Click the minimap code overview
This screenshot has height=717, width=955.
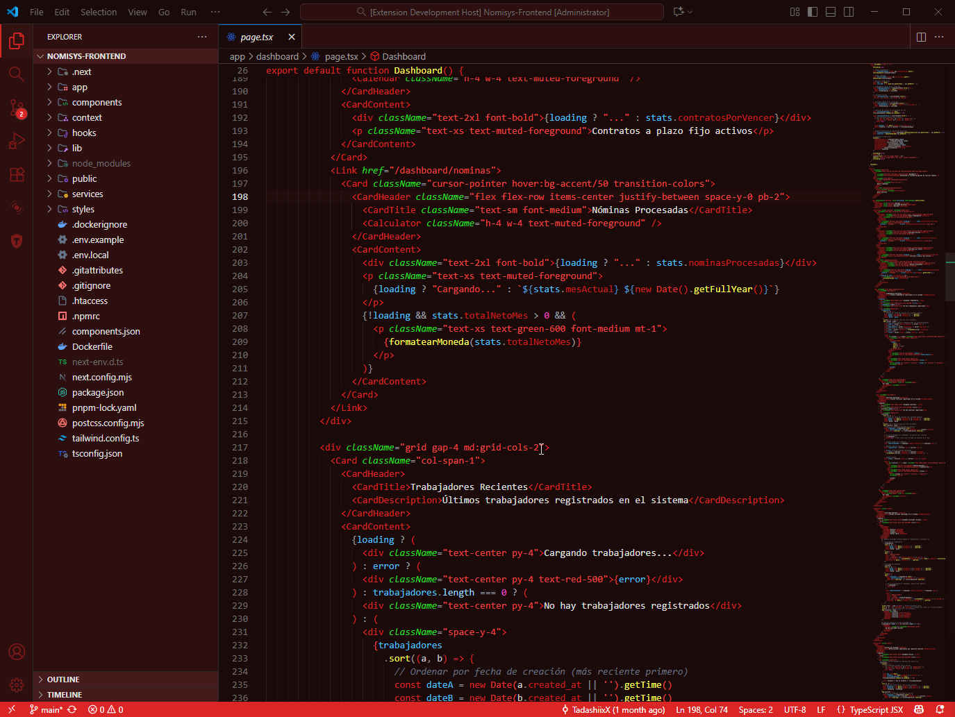click(x=908, y=382)
